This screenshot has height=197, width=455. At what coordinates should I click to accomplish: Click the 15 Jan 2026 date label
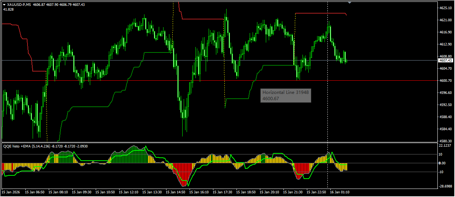click(x=11, y=192)
